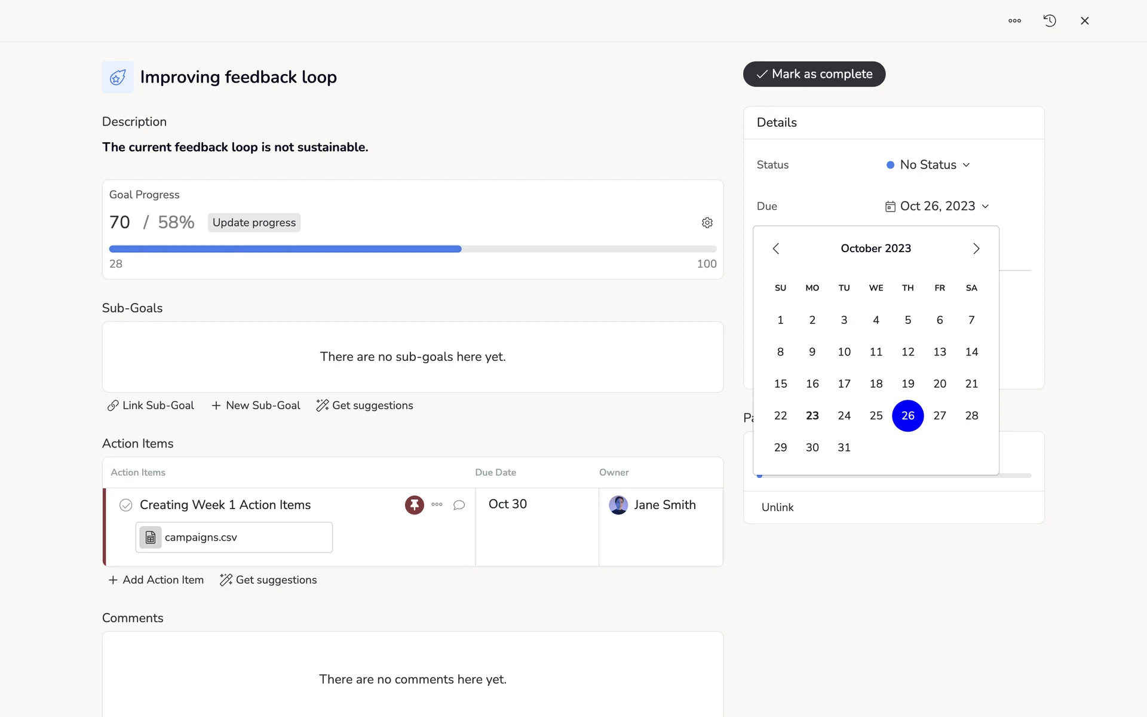Click Jane Smith's avatar

click(618, 505)
